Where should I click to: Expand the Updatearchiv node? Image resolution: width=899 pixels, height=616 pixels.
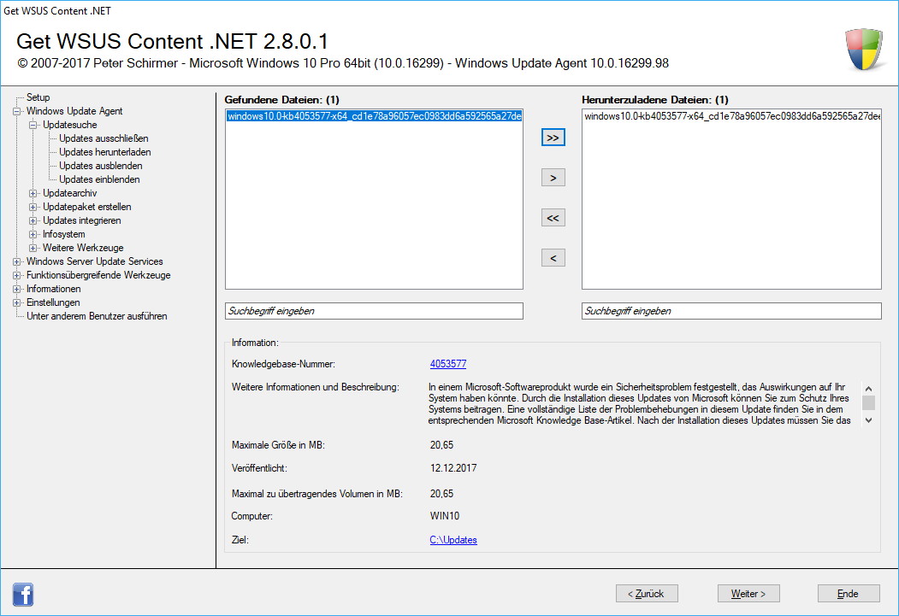(33, 193)
